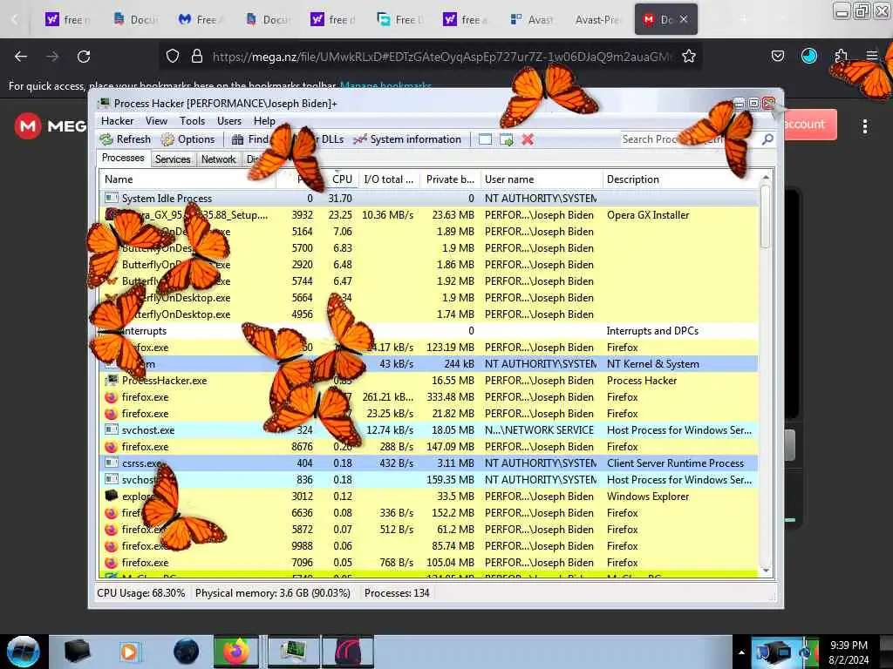
Task: Click the process list scroll-down arrow
Action: (x=766, y=571)
